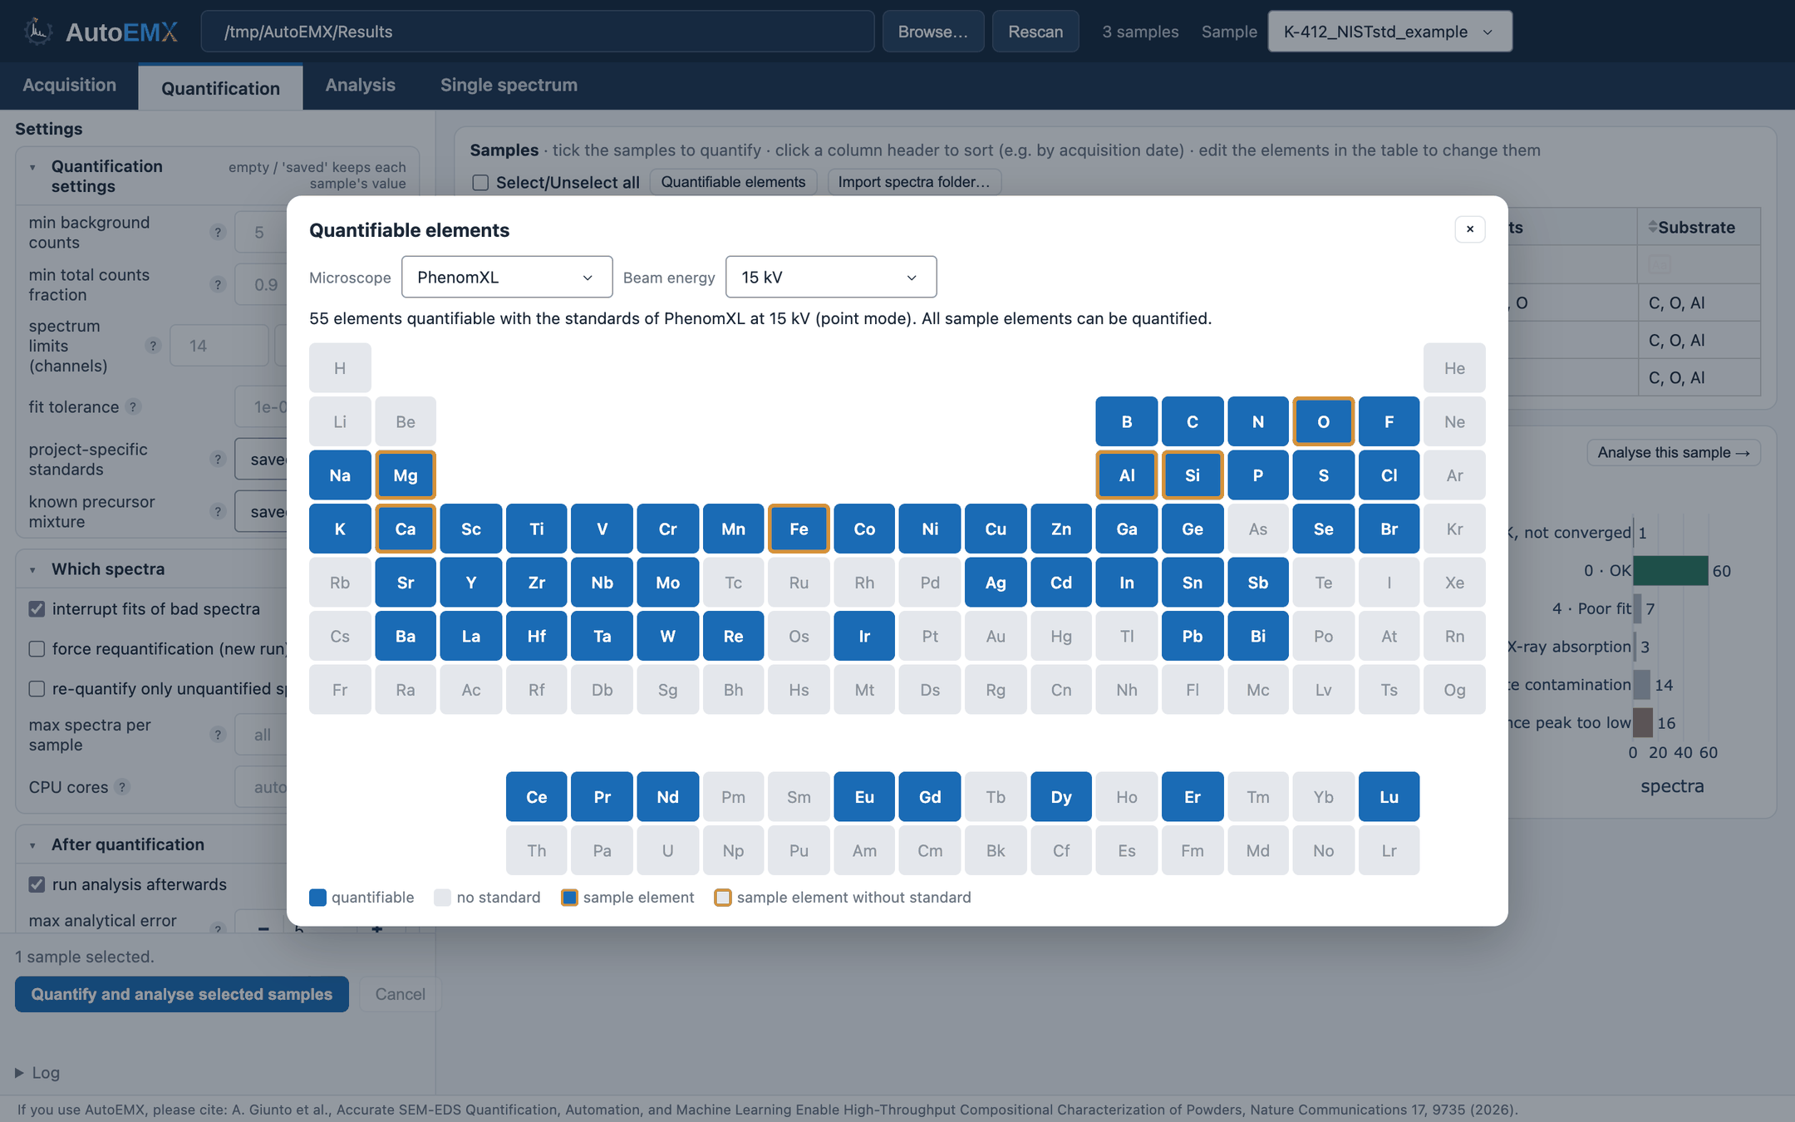Image resolution: width=1795 pixels, height=1122 pixels.
Task: Click the help icon for max spectra per sample
Action: 218,735
